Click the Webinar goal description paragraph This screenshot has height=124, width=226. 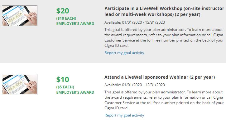164,100
